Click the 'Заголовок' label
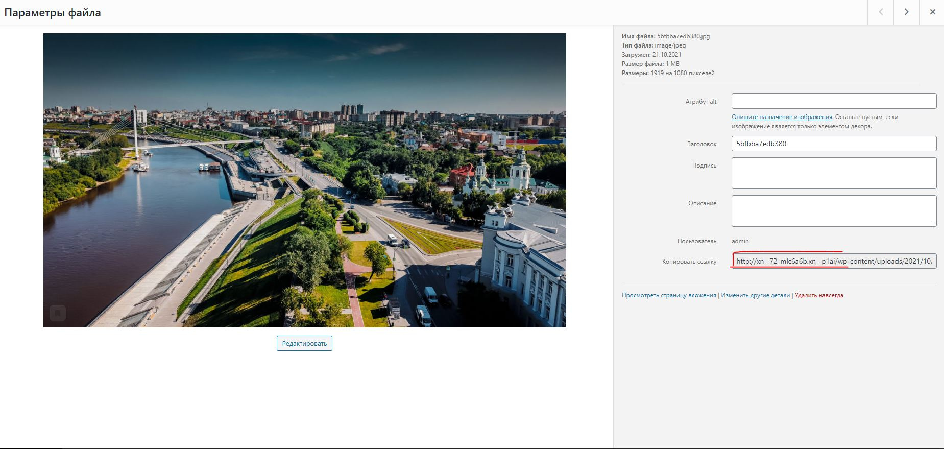944x449 pixels. click(x=701, y=144)
